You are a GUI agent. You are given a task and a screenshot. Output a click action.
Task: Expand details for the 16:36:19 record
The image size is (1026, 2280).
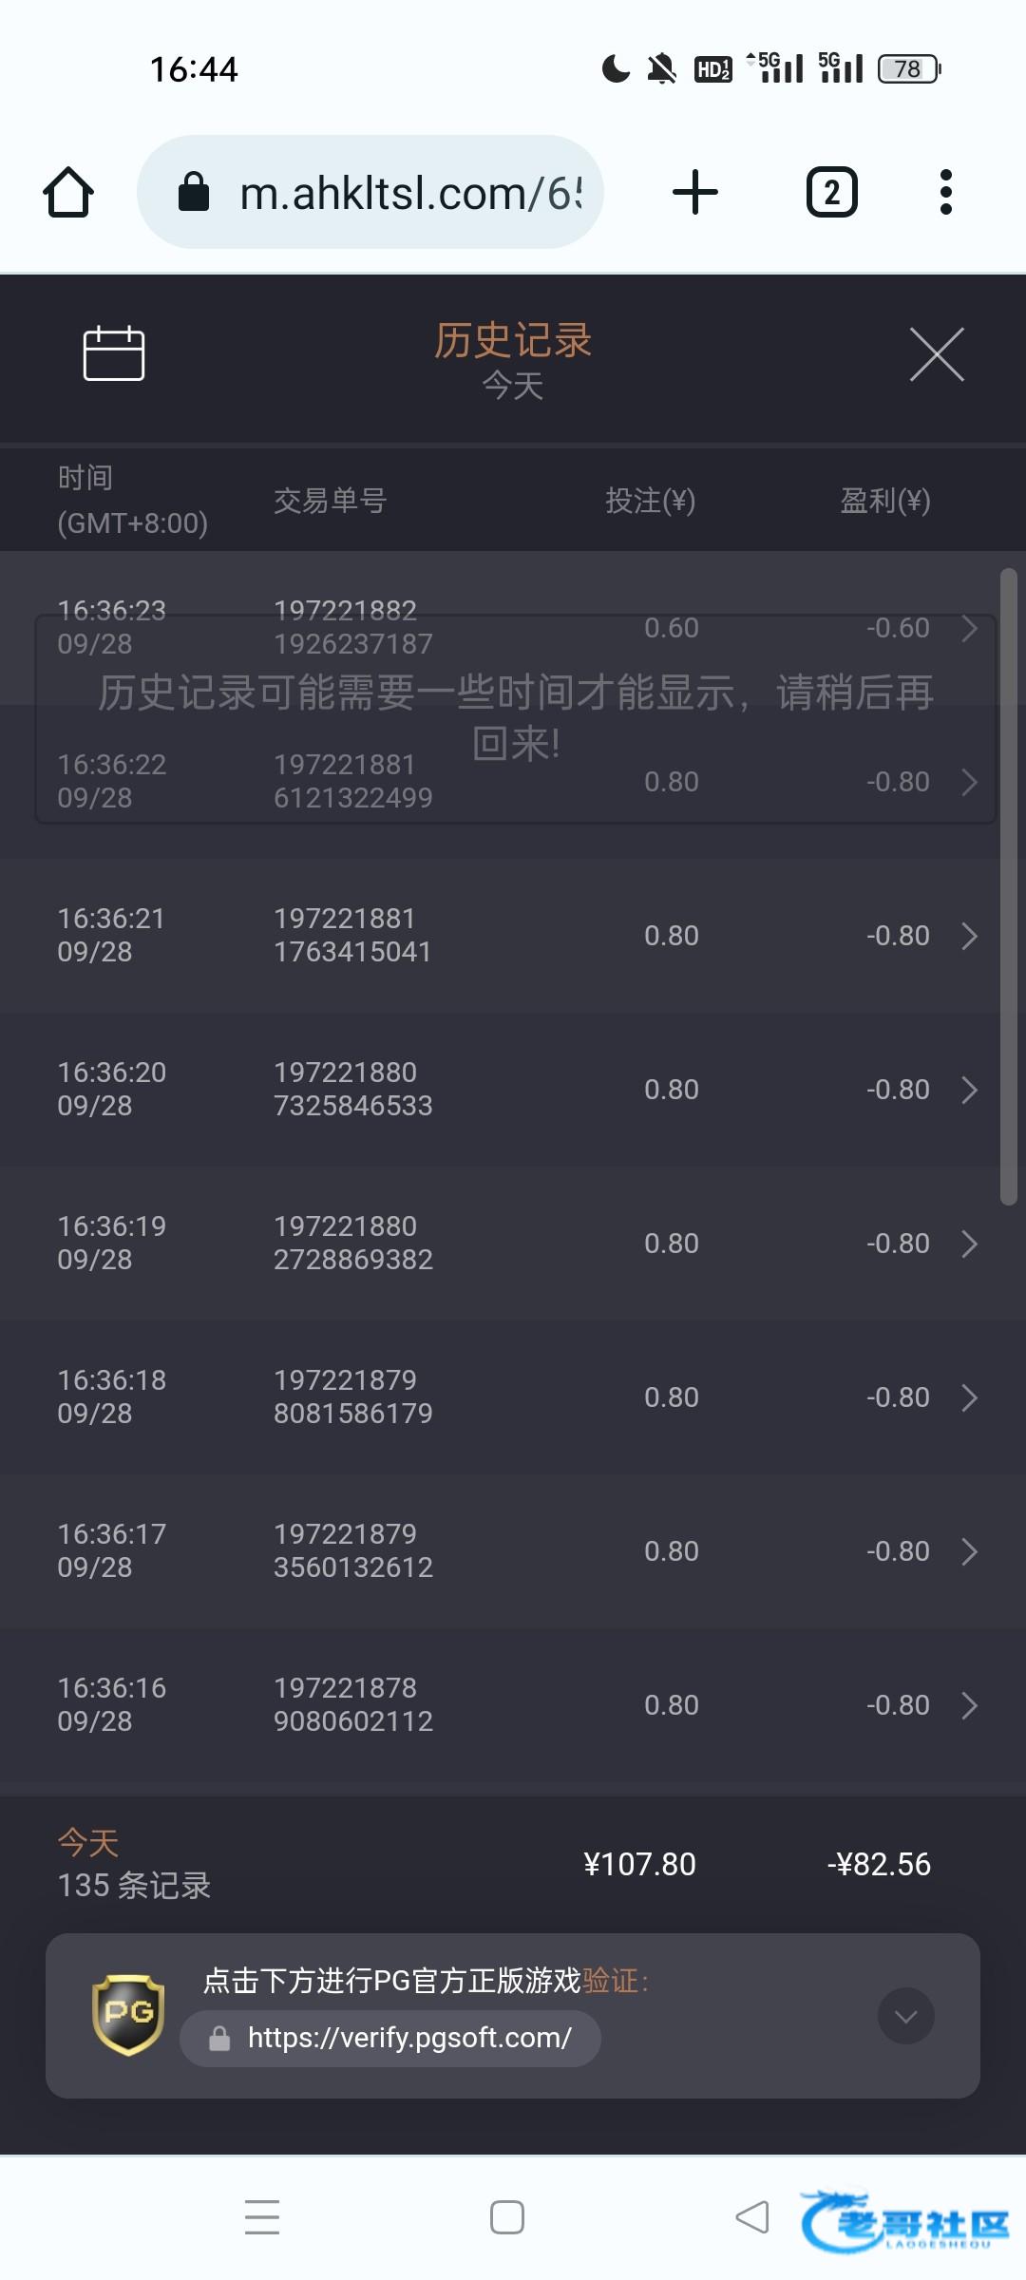click(x=969, y=1244)
